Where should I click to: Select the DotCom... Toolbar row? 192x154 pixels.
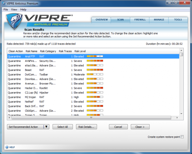[93, 74]
